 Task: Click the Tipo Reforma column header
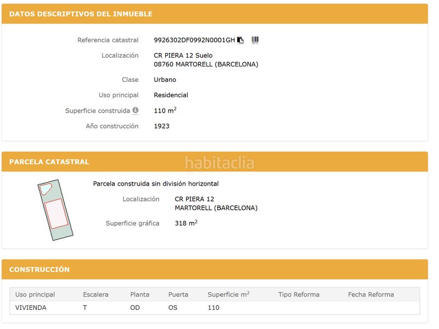coord(299,294)
